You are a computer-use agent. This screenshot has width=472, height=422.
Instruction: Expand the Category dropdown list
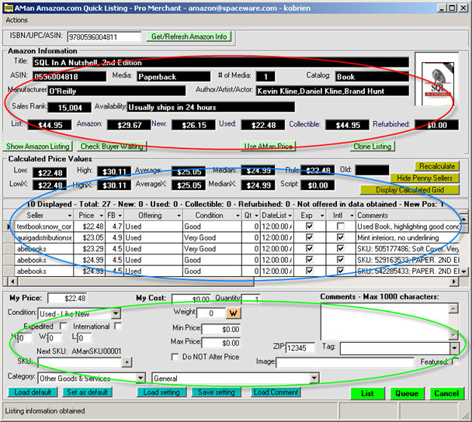point(140,378)
